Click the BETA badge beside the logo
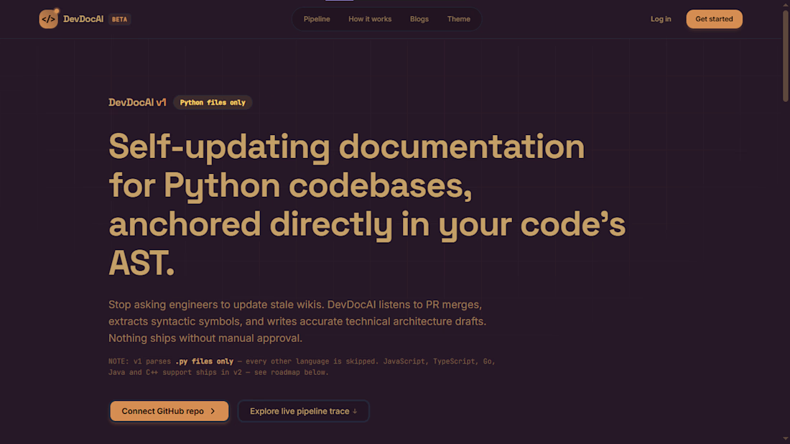 point(119,19)
